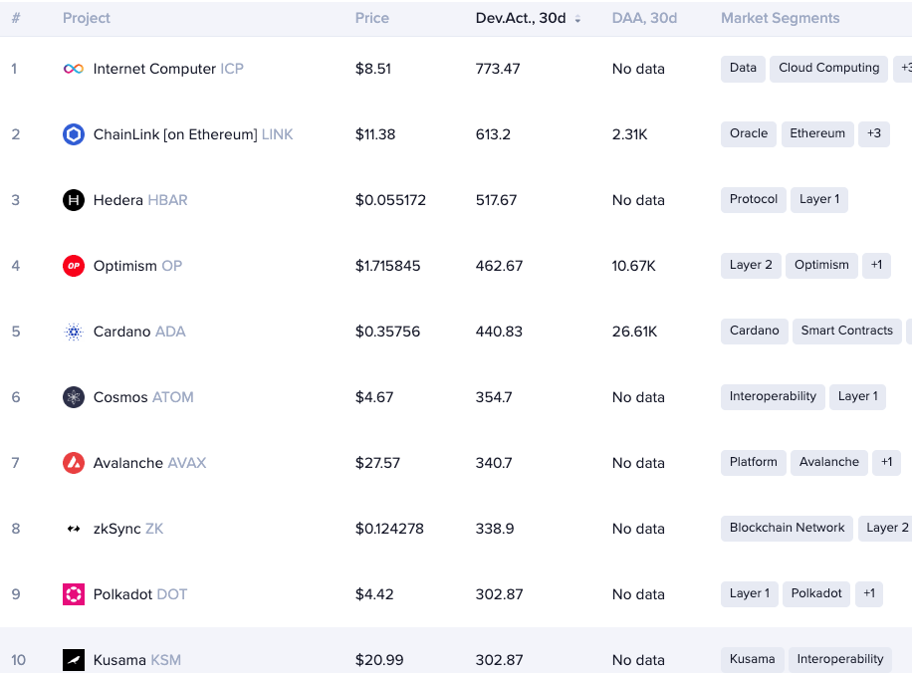The height and width of the screenshot is (673, 912).
Task: Click the Avalanche segment tag
Action: click(x=828, y=462)
